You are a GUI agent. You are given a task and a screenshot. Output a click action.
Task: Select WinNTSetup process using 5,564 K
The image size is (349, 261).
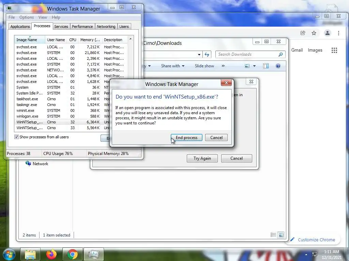(63, 128)
